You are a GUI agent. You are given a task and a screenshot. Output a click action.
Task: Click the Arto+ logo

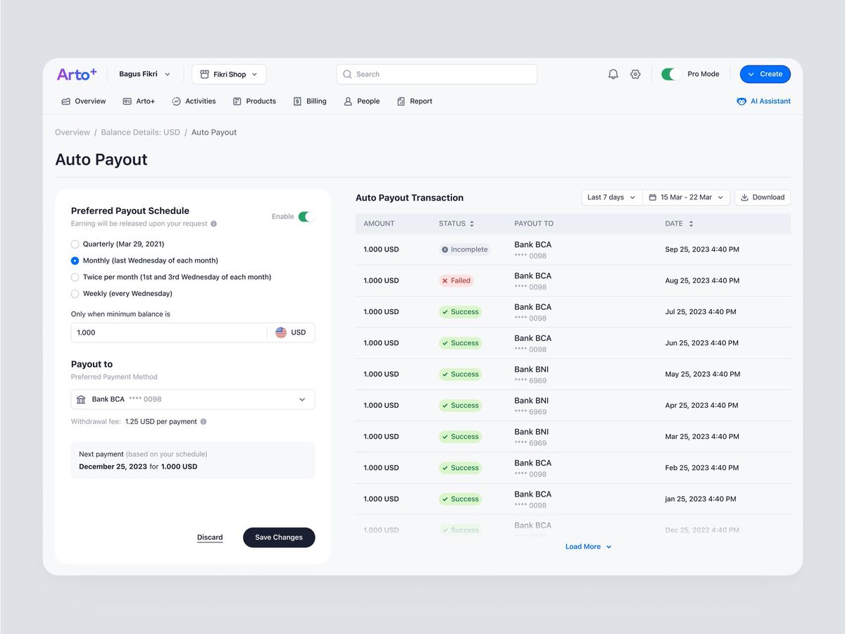click(77, 74)
